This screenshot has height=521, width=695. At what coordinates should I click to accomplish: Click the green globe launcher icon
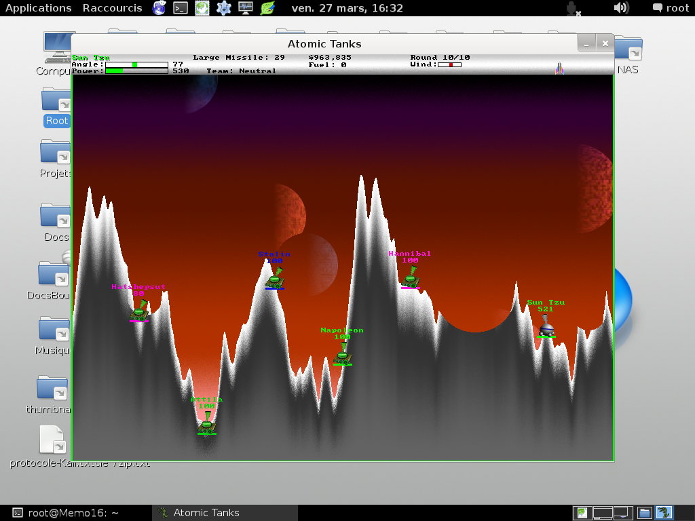[x=202, y=8]
